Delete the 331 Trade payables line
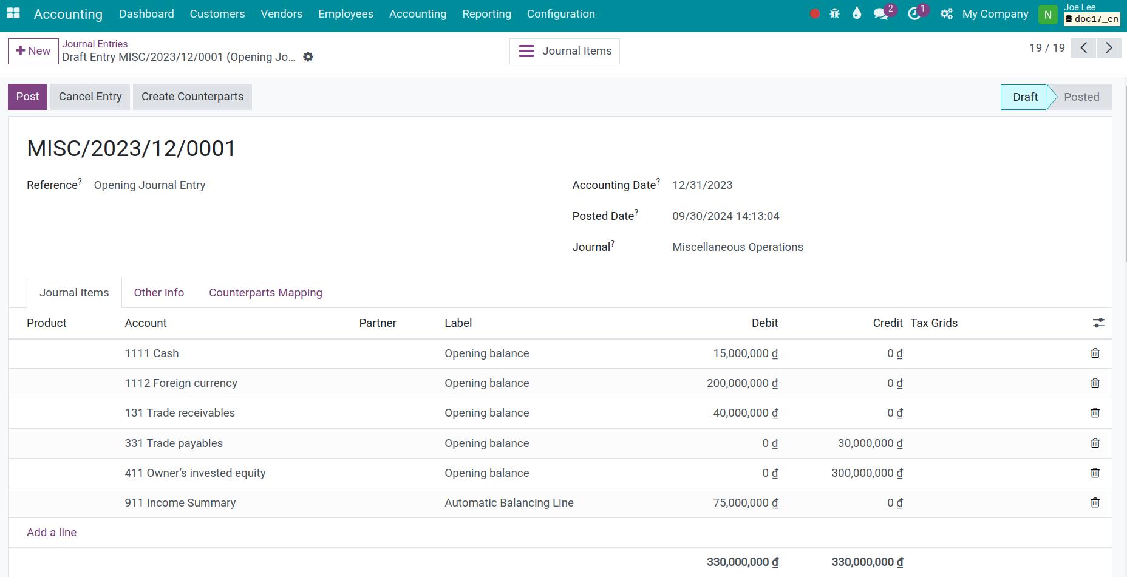The width and height of the screenshot is (1127, 577). click(1095, 443)
